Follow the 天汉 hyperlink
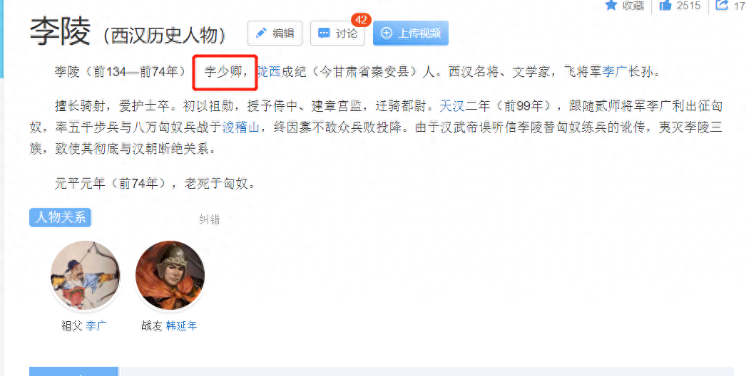Viewport: 746px width, 376px height. (x=451, y=106)
